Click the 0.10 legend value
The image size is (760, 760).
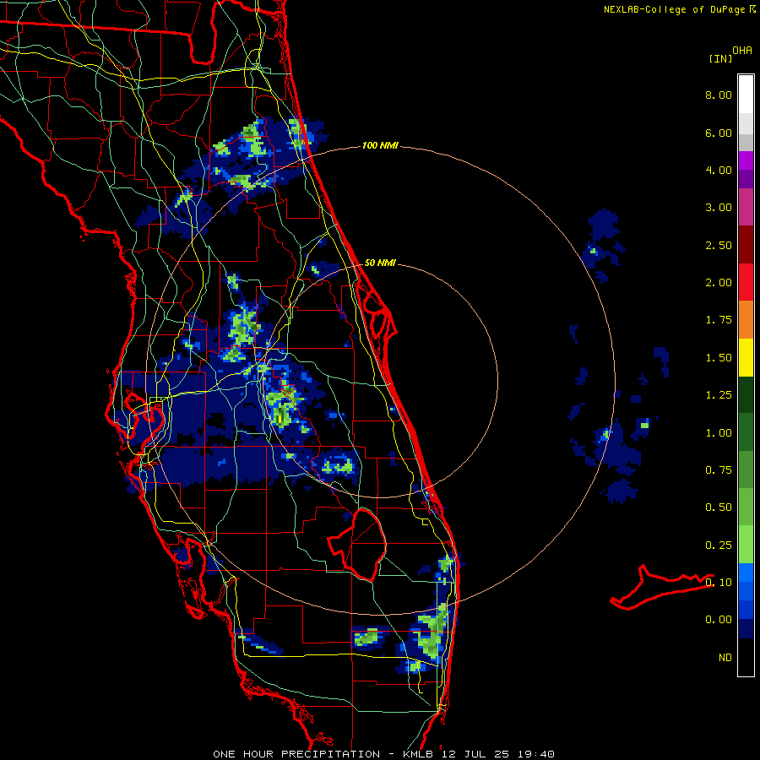(719, 583)
